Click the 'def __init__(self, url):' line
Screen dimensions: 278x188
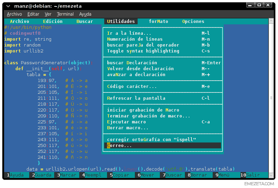(x=49, y=69)
